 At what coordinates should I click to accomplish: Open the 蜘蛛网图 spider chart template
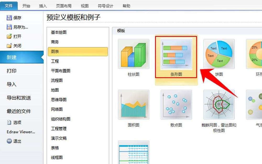click(x=219, y=105)
